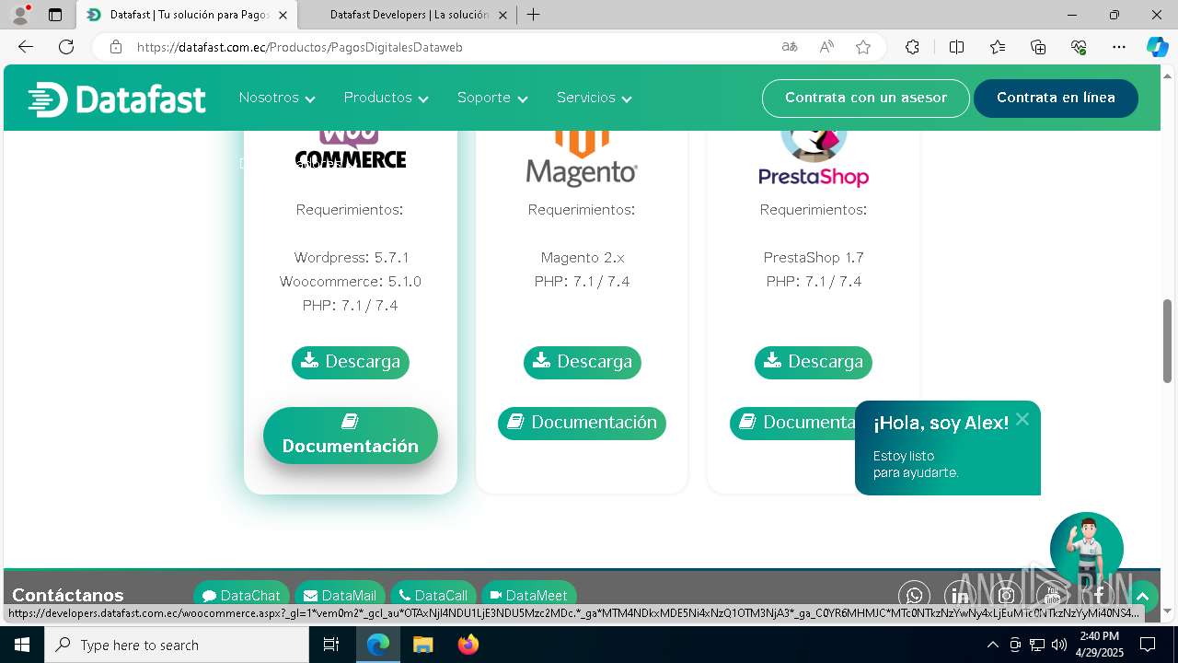Close the Datafast Developers tab
Screen dimensions: 1178x663
click(x=502, y=15)
